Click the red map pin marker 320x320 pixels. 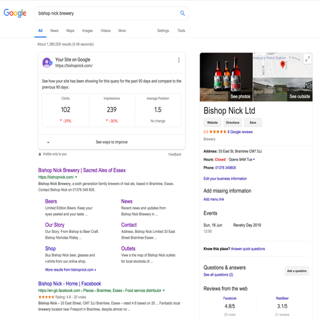click(x=282, y=64)
